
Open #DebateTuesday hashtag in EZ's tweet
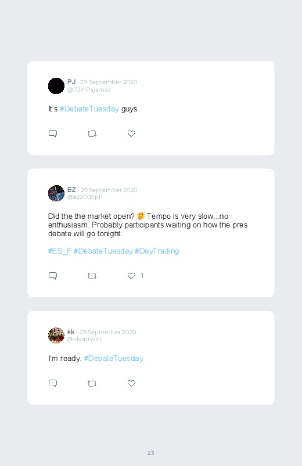pos(103,251)
